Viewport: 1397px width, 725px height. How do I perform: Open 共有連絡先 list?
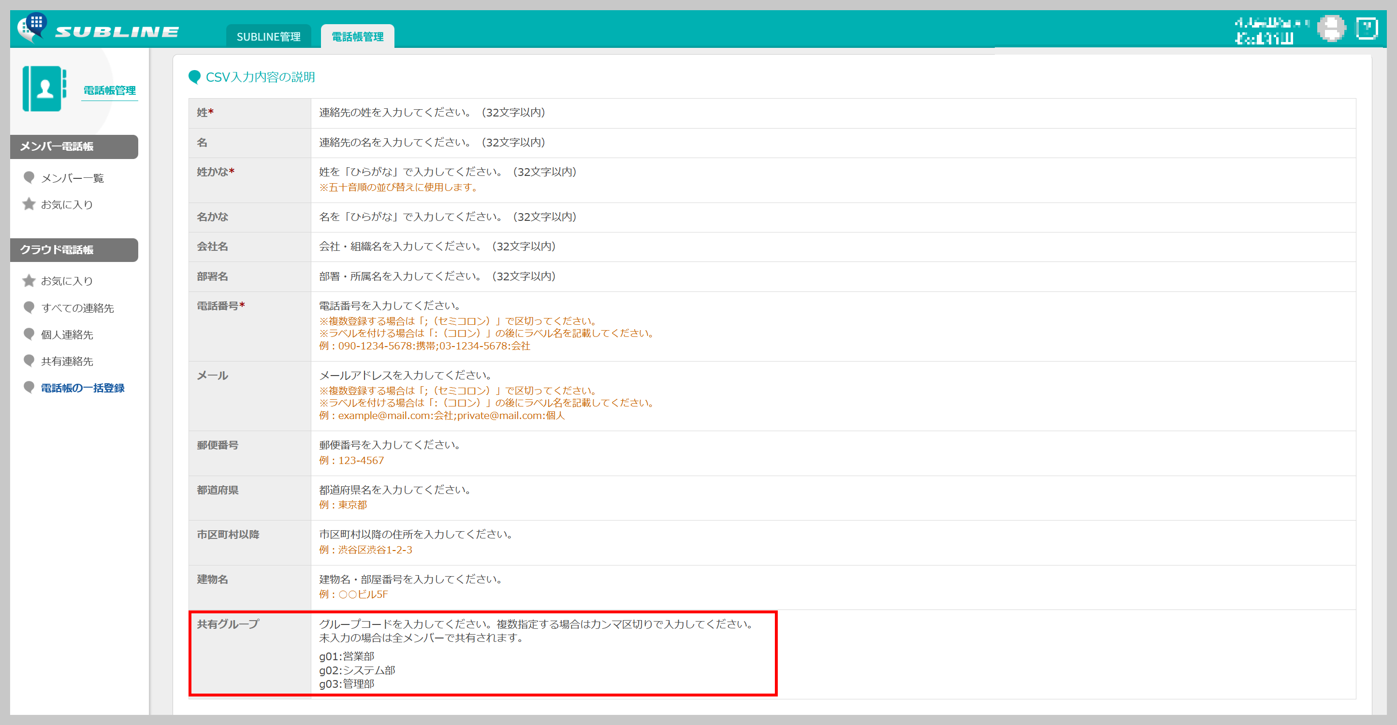tap(67, 361)
